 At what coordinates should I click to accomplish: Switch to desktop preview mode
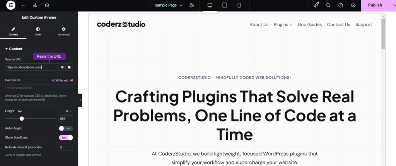(x=210, y=5)
